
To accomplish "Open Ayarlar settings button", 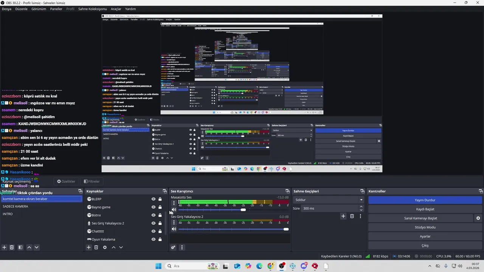I will (425, 236).
